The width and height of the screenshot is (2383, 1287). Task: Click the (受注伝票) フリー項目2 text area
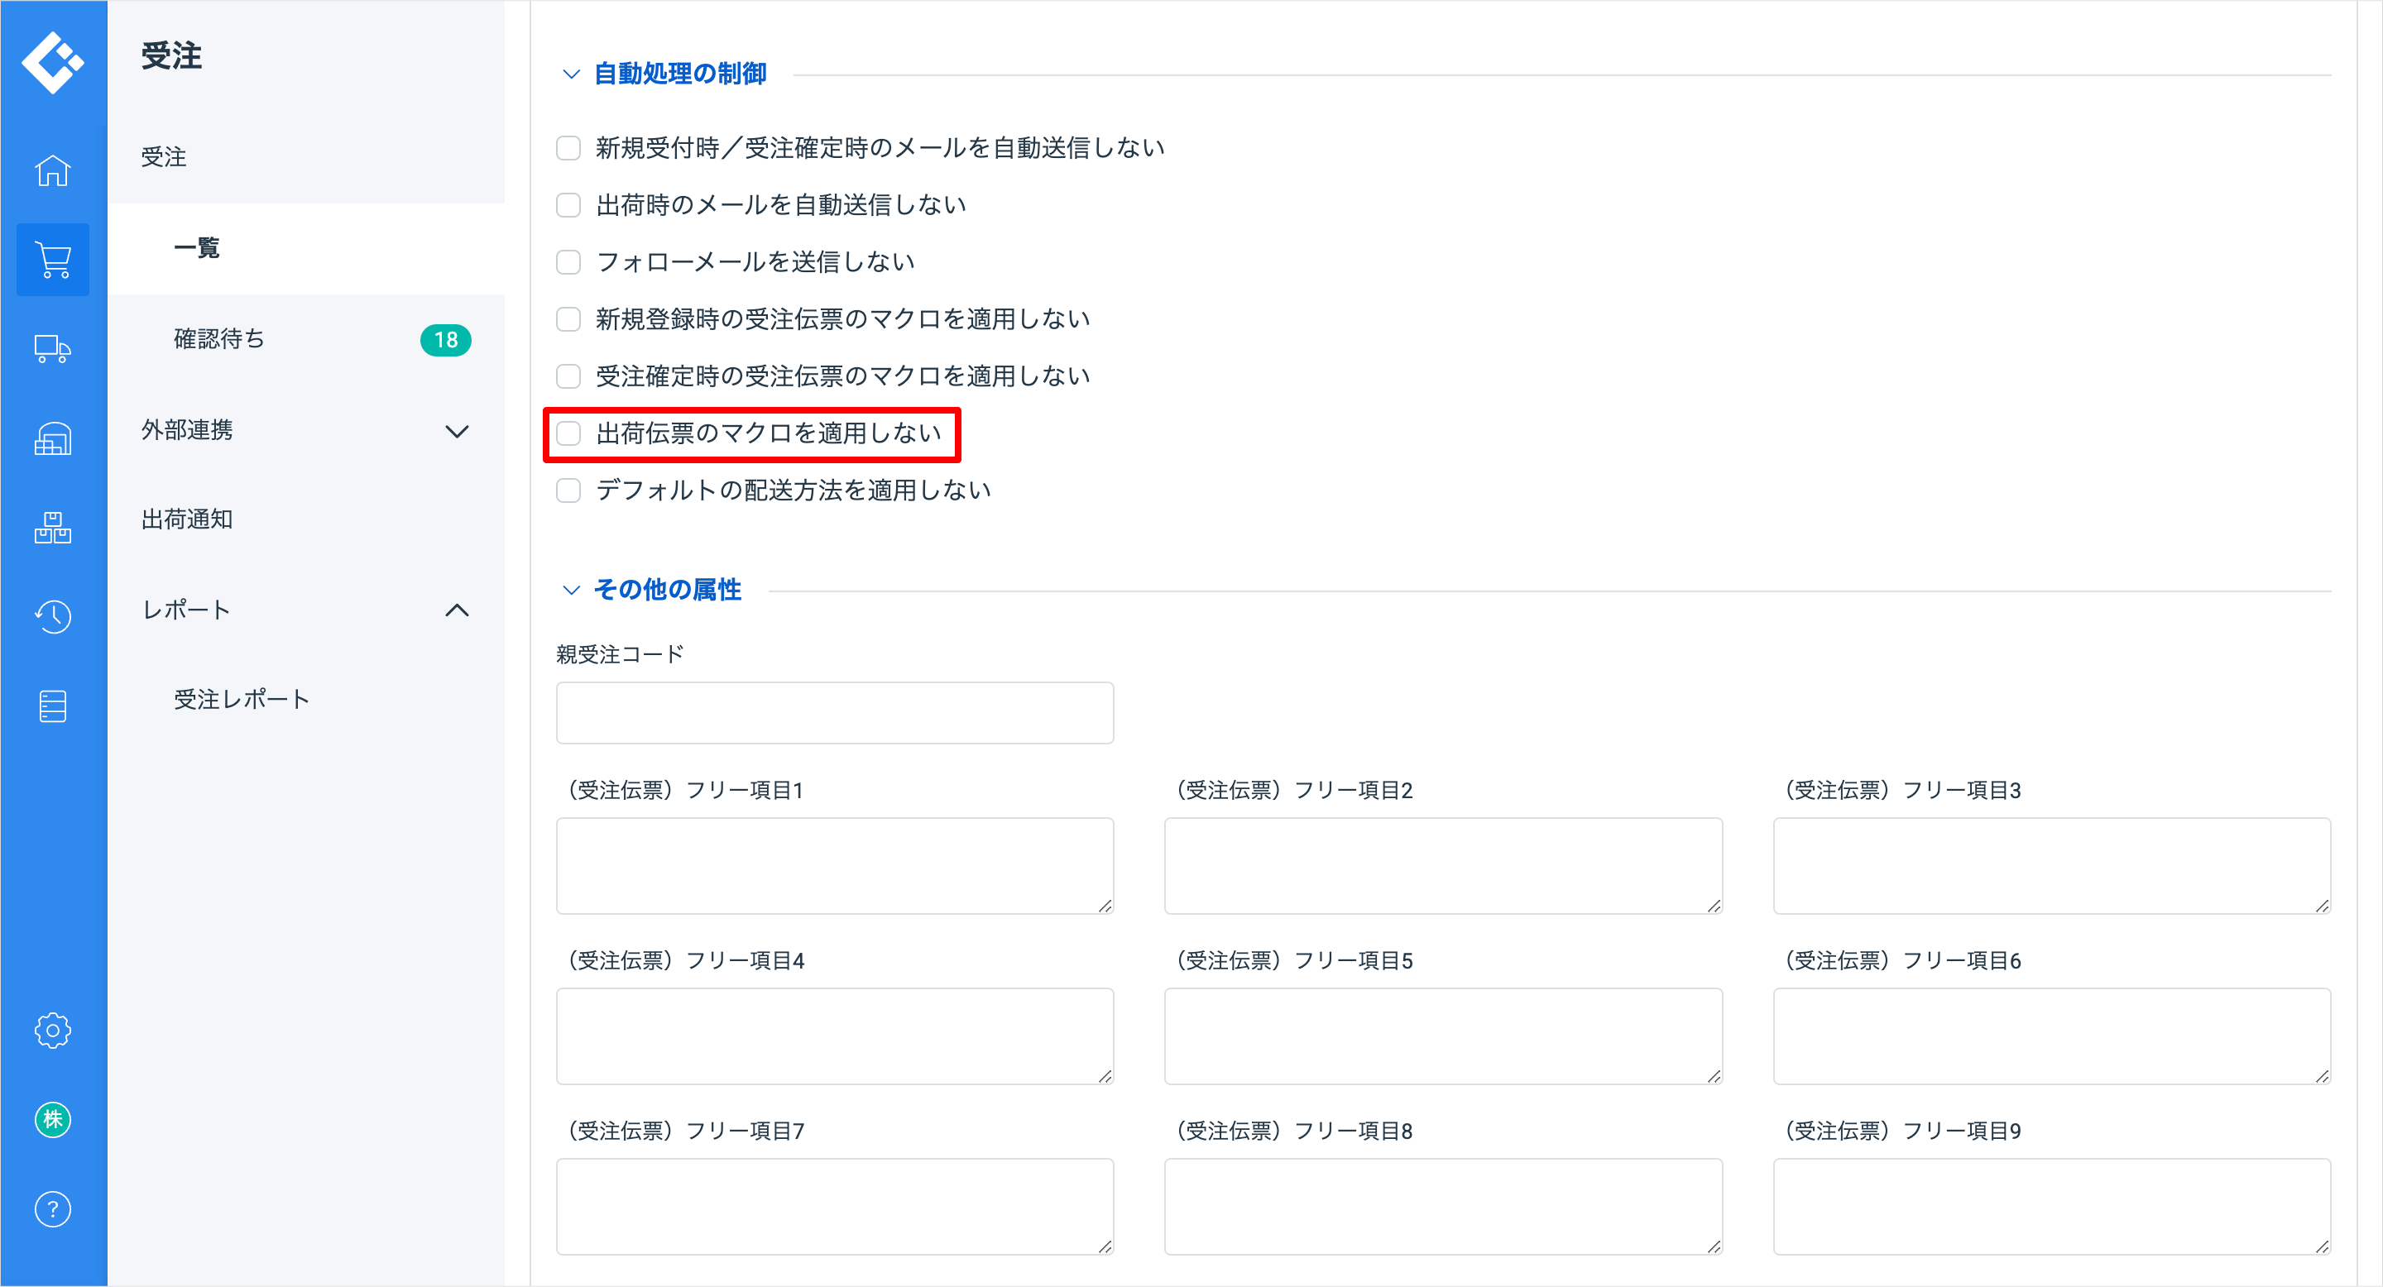[x=1443, y=865]
